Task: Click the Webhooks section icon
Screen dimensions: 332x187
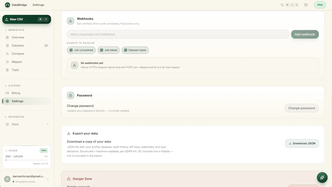Action: coord(71,21)
